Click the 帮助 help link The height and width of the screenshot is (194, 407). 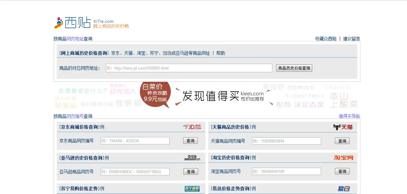pos(221,53)
